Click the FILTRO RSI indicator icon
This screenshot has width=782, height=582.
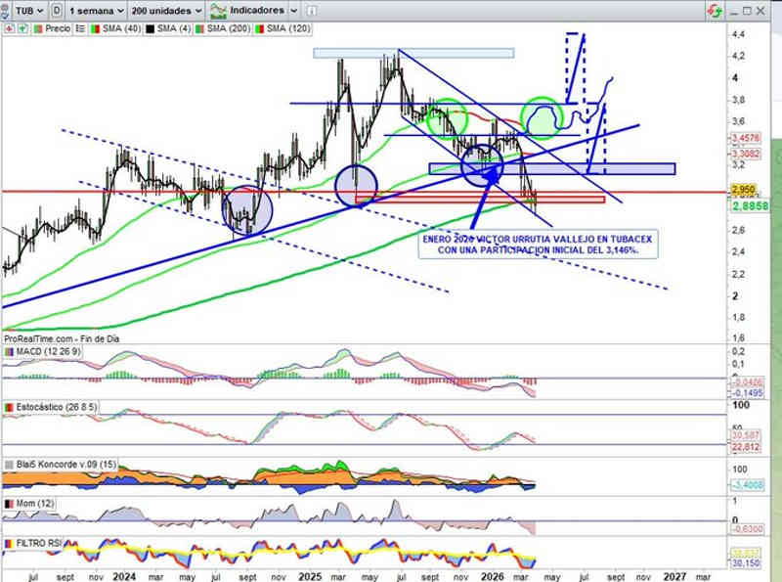pos(9,542)
